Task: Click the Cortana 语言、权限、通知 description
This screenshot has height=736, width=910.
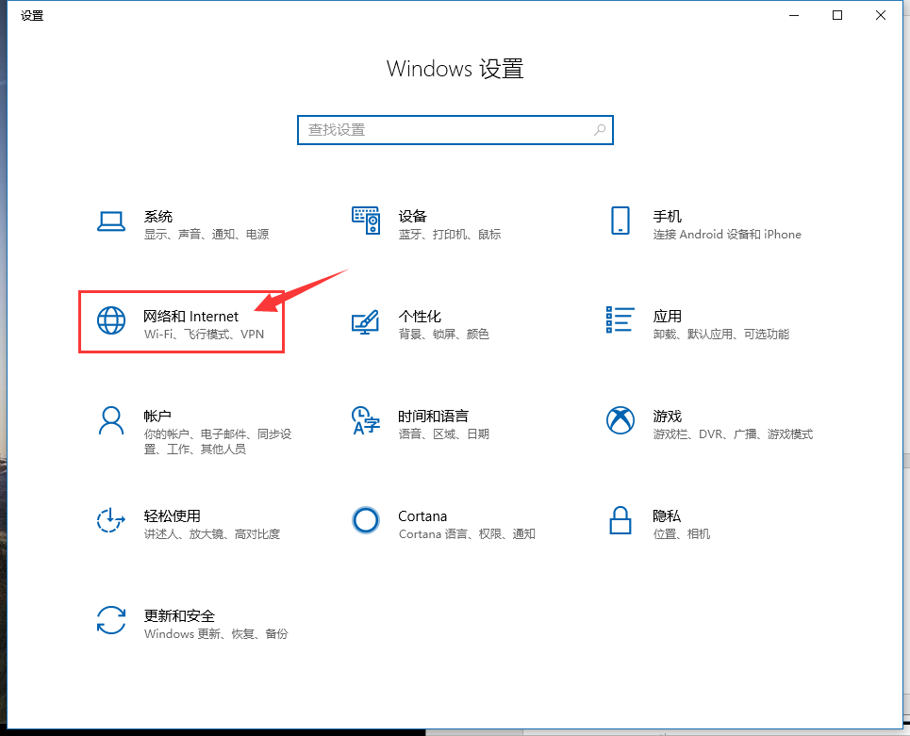Action: coord(467,533)
